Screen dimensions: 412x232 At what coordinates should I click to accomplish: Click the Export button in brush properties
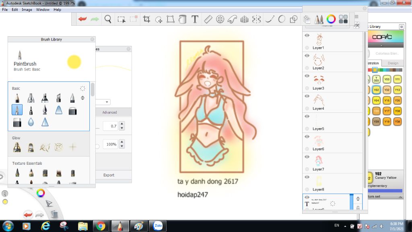click(109, 175)
